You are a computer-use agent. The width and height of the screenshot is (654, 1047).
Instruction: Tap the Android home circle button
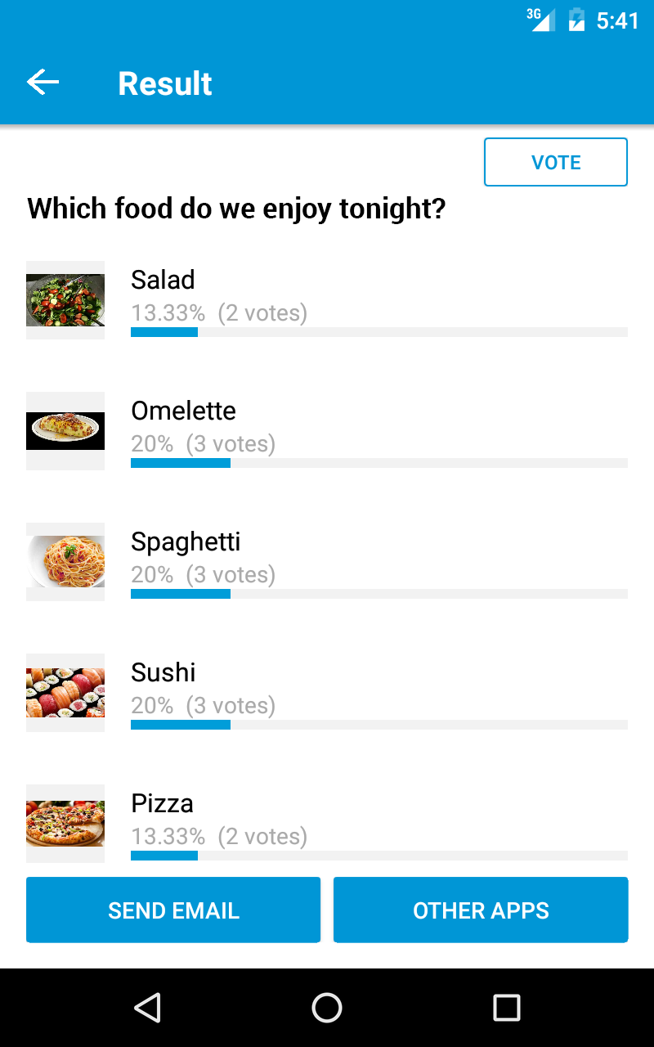pyautogui.click(x=327, y=1007)
